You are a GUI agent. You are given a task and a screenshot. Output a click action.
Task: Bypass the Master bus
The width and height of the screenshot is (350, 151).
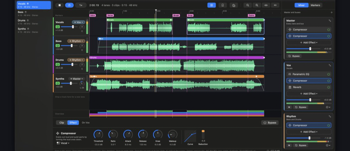pyautogui.click(x=294, y=56)
